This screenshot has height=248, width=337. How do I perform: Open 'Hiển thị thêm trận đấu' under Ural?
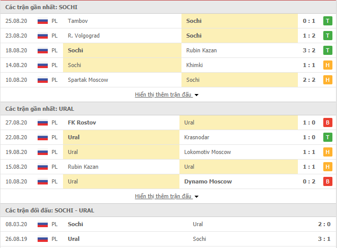163,196
